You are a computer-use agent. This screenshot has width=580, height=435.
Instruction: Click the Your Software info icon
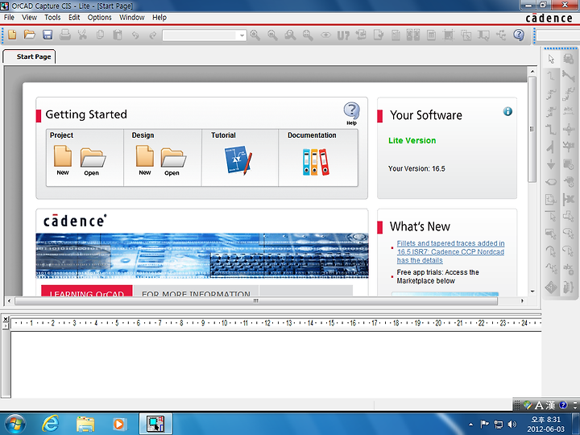point(507,111)
